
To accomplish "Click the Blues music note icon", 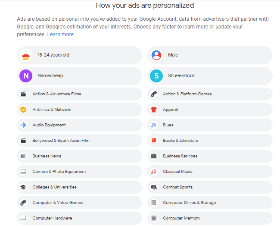I will [154, 125].
